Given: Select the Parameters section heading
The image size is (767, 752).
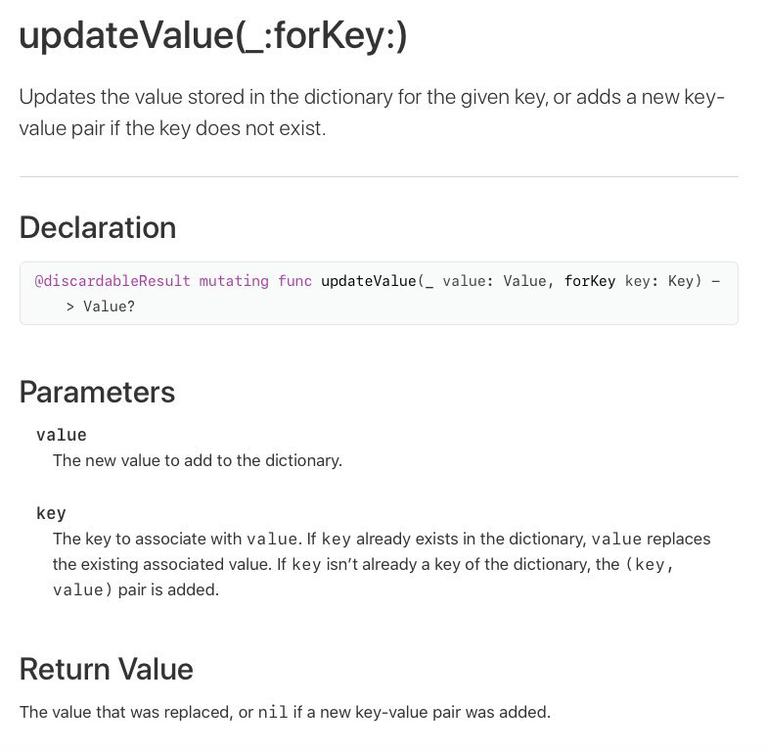Looking at the screenshot, I should 98,392.
